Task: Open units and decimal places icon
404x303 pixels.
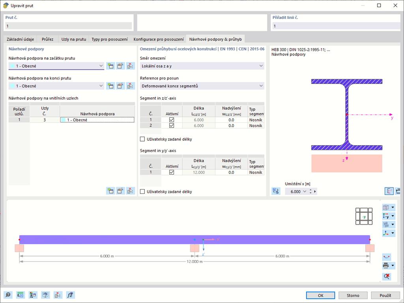Action: coord(21,295)
